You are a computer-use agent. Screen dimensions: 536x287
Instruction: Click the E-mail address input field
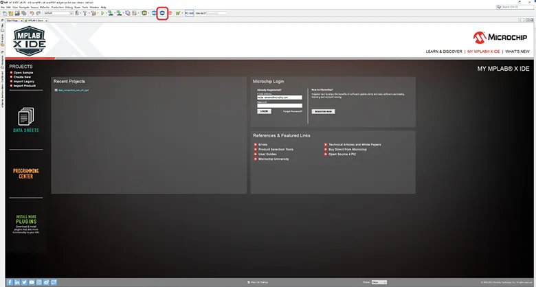280,97
